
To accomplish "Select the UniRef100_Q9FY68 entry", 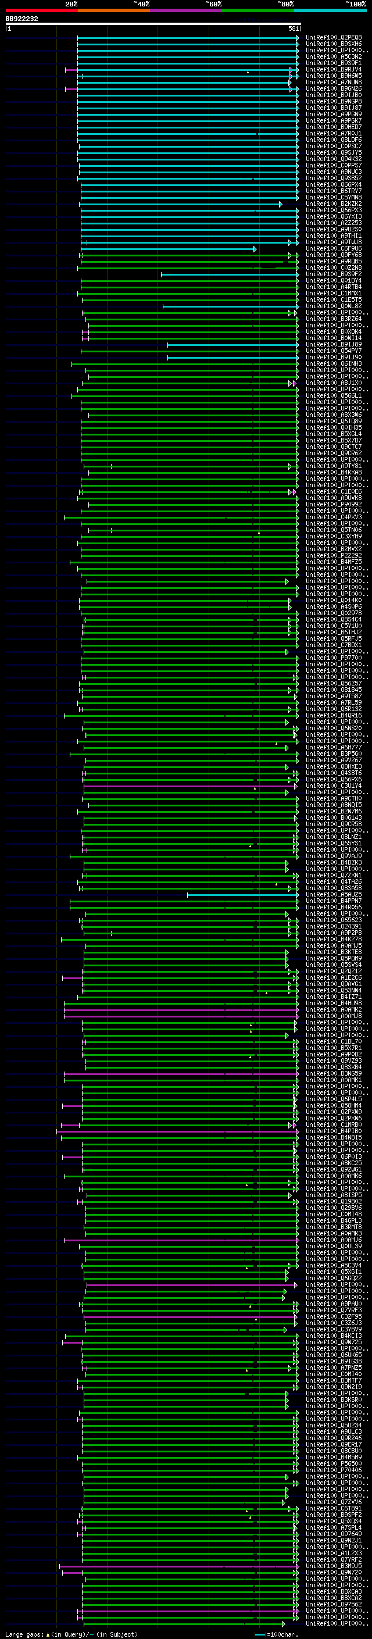I will coord(333,255).
